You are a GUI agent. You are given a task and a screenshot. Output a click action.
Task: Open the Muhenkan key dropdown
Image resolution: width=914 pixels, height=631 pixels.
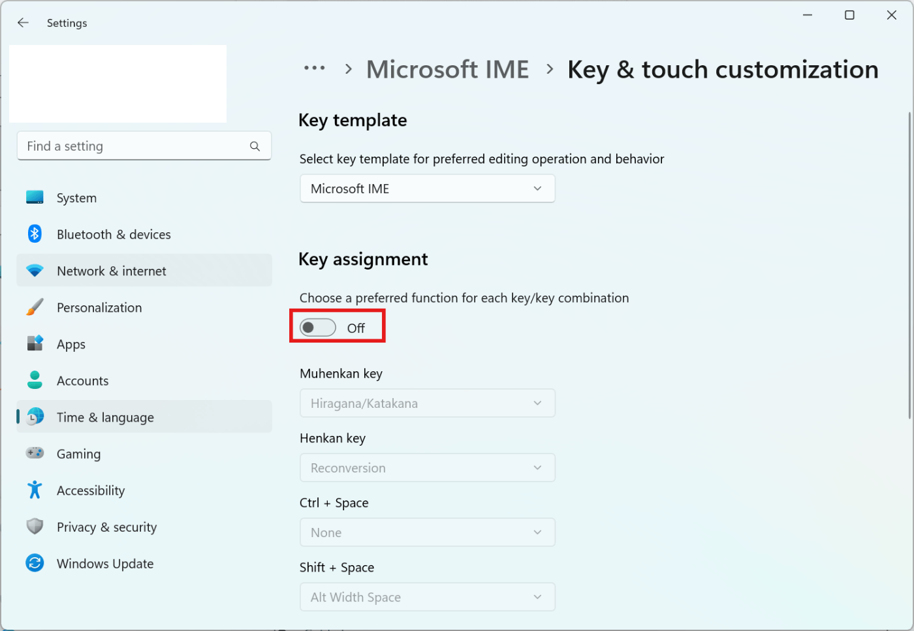[x=428, y=403]
